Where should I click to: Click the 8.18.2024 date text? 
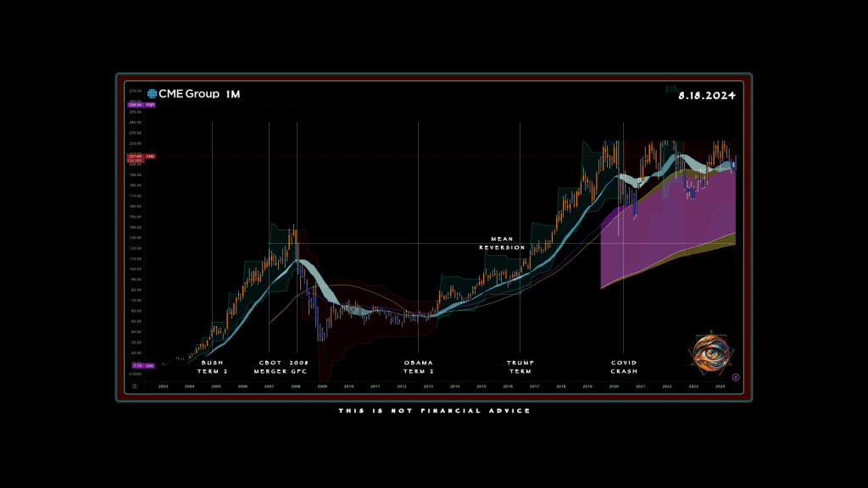pos(706,96)
